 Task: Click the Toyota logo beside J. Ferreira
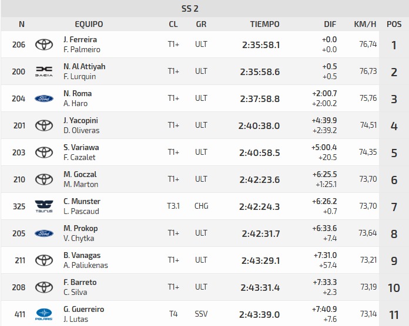(x=44, y=45)
